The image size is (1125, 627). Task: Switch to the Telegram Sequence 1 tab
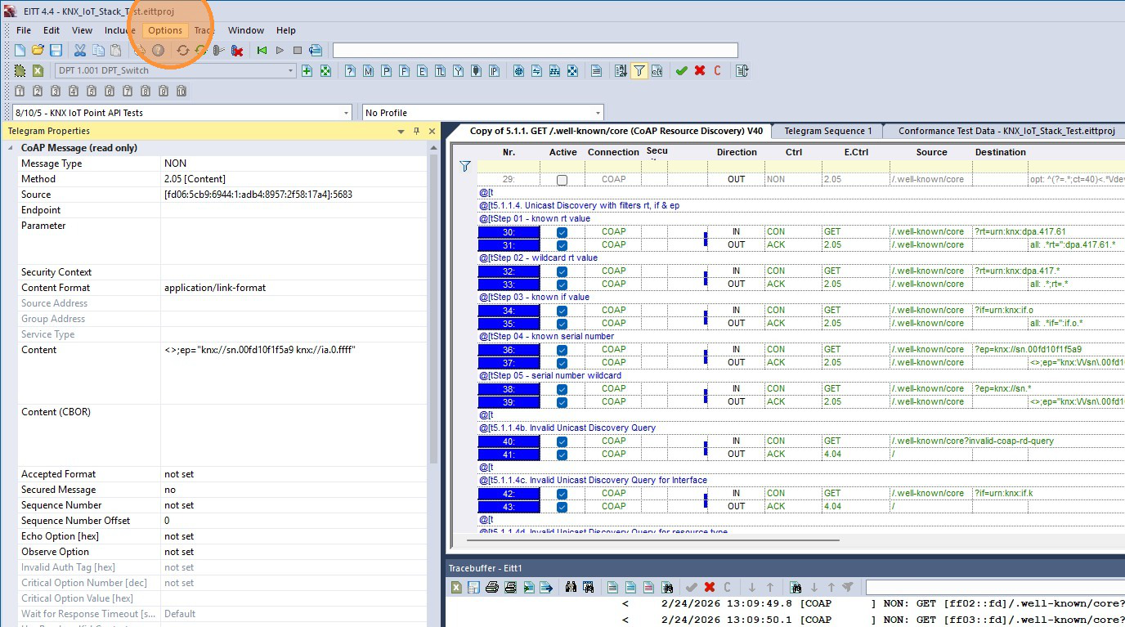pyautogui.click(x=827, y=131)
